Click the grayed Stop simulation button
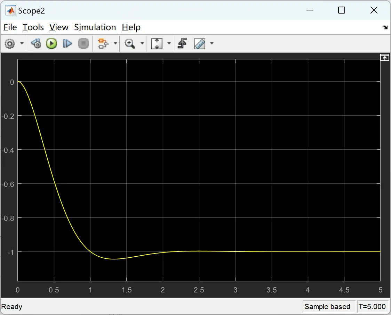This screenshot has width=391, height=315. point(83,43)
